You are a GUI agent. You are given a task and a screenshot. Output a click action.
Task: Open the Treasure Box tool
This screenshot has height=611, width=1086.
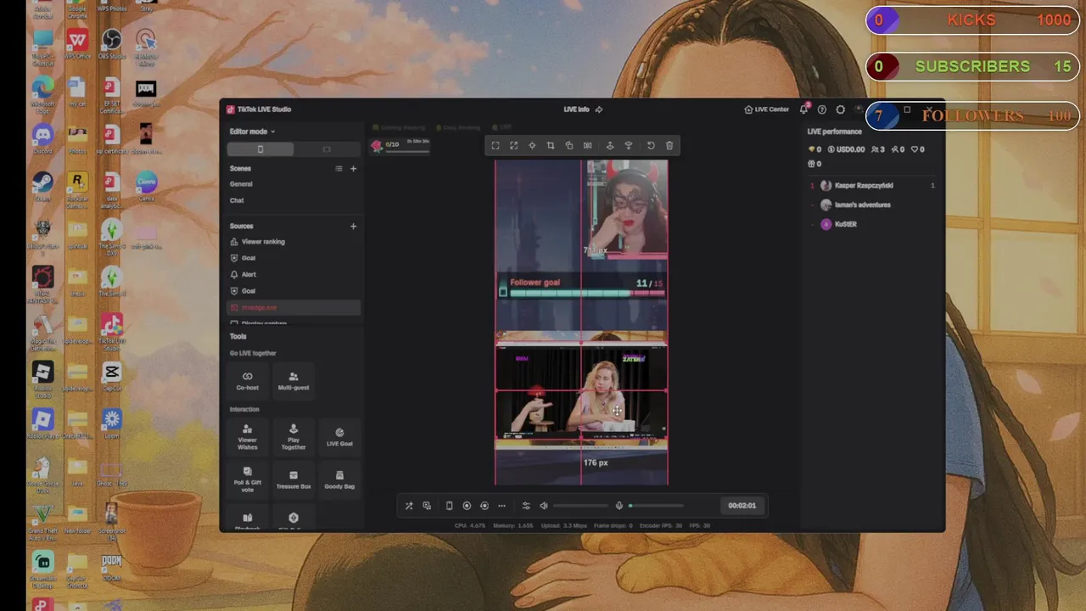(x=294, y=480)
